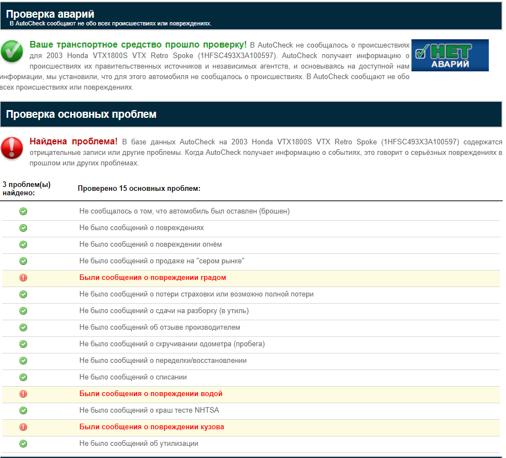Click 'Не было сообщений об отзыве производителем' text
The width and height of the screenshot is (506, 458).
point(160,327)
